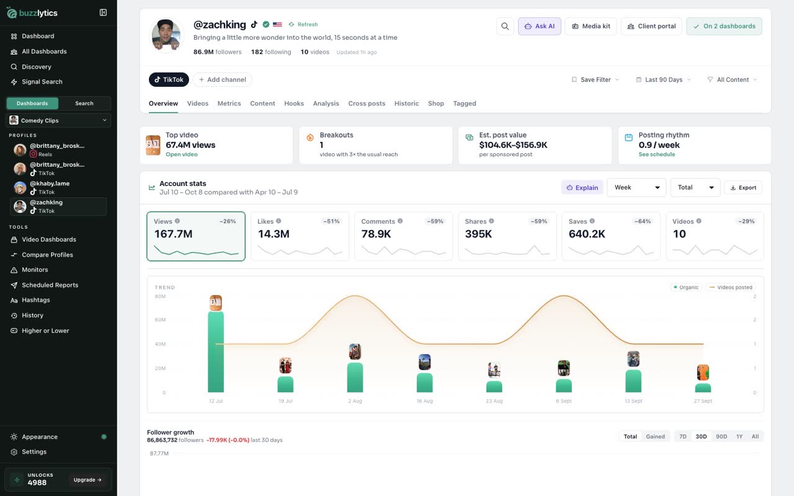Click the Views info icon
Image resolution: width=794 pixels, height=496 pixels.
pyautogui.click(x=177, y=221)
